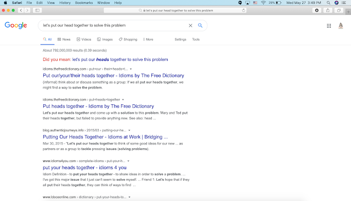This screenshot has height=201, width=351.
Task: Open the File menu
Action: (x=29, y=3)
